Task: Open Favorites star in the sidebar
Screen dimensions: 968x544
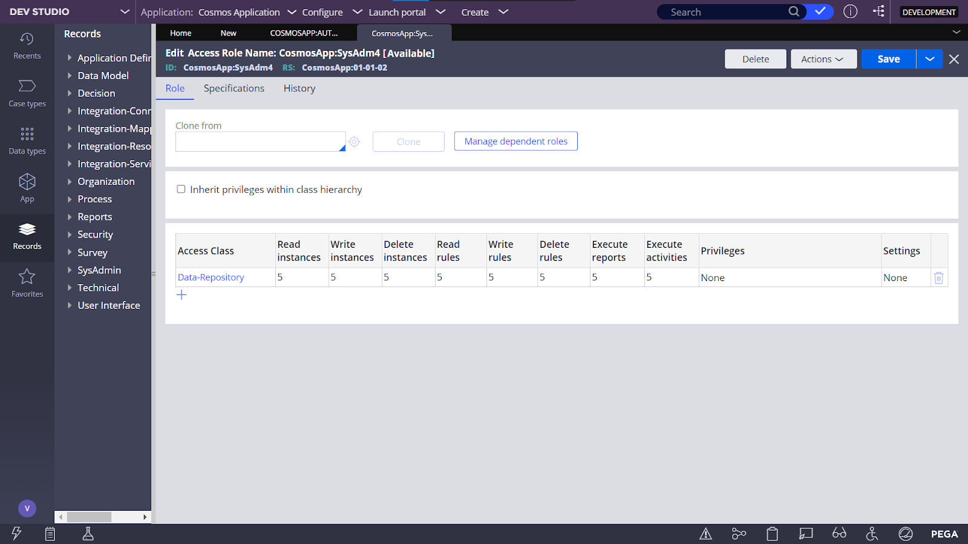Action: coord(27,283)
